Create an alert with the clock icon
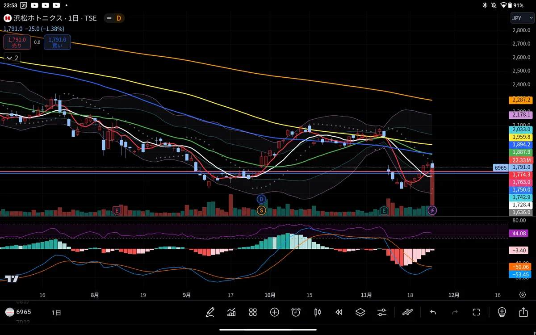The width and height of the screenshot is (536, 335). (296, 312)
